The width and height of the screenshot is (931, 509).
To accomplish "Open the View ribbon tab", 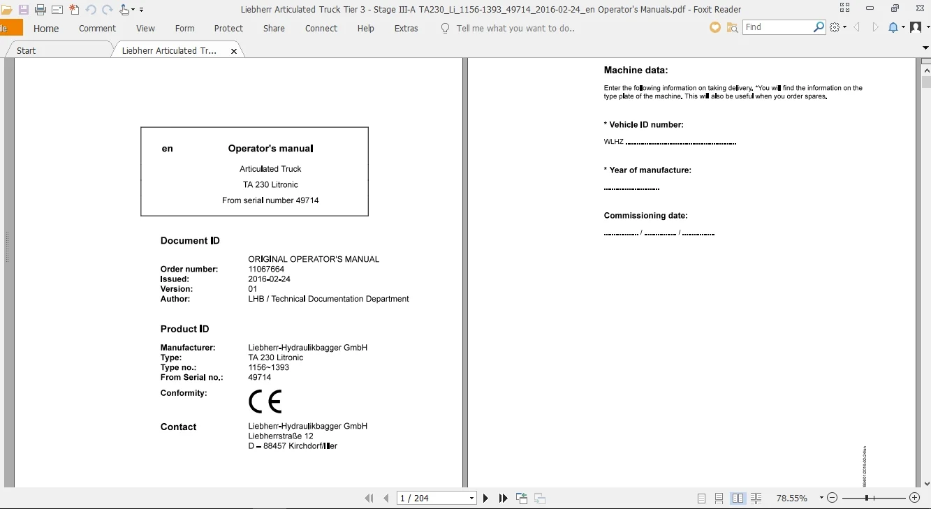I will point(145,29).
